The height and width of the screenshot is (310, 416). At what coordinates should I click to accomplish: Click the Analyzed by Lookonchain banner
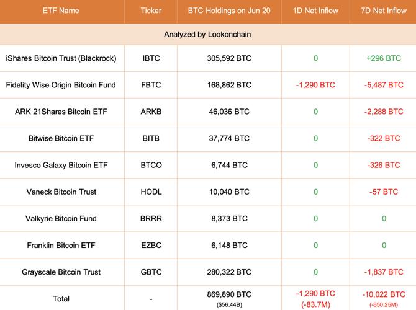click(x=208, y=35)
